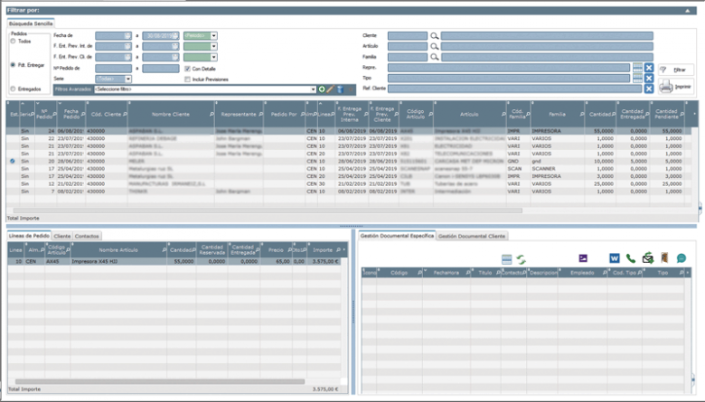The width and height of the screenshot is (705, 402).
Task: Click the magnifier icon next to Cliente
Action: pyautogui.click(x=434, y=35)
